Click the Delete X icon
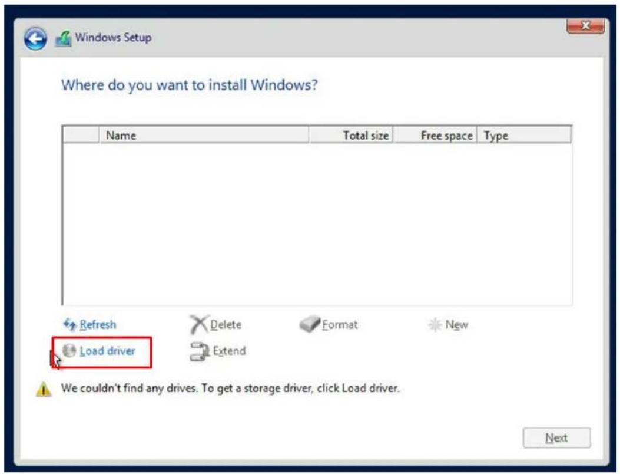620x474 pixels. (x=198, y=325)
